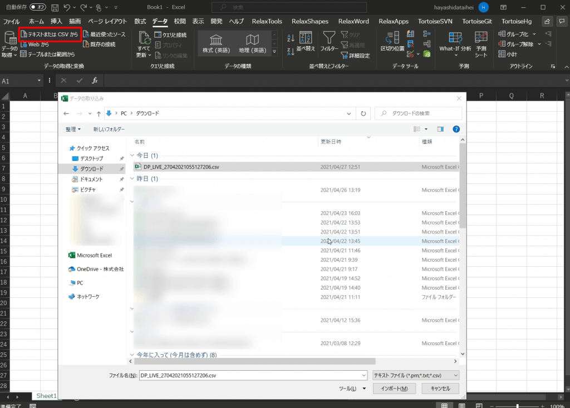The image size is (570, 408).
Task: Open the What-If analysis tool
Action: 455,42
